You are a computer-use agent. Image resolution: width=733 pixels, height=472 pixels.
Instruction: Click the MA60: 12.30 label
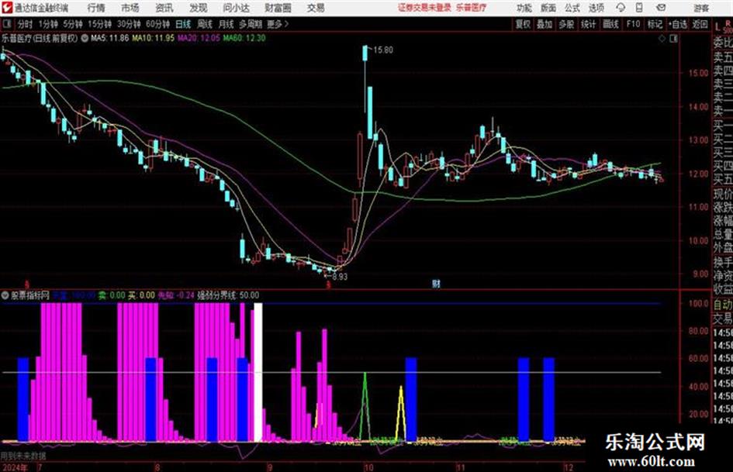click(x=244, y=38)
